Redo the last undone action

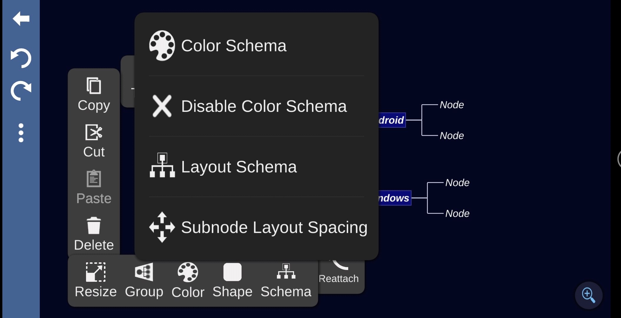pyautogui.click(x=21, y=90)
